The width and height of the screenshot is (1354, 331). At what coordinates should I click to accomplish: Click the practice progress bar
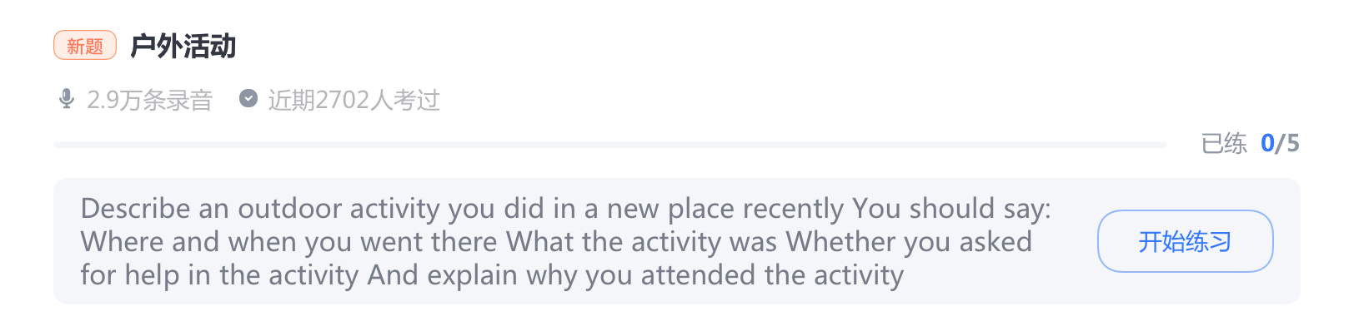point(610,145)
